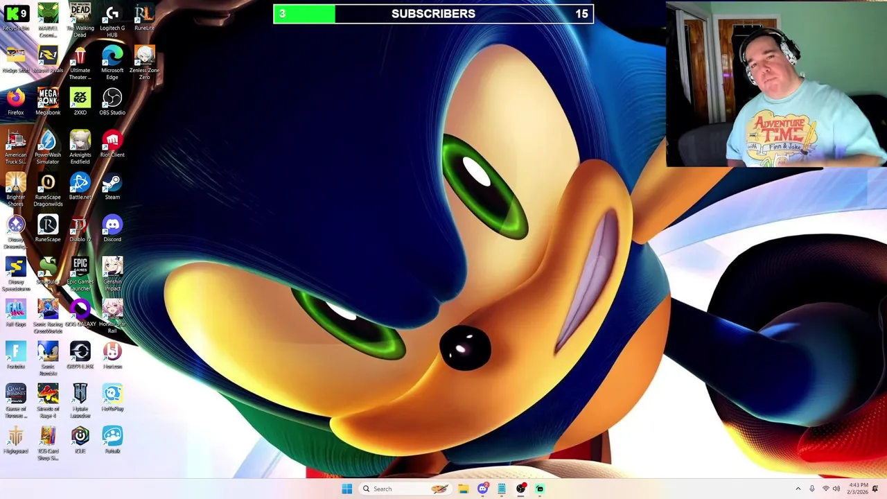Screen dimensions: 887x499
Task: Open OBS Studio desktop icon
Action: tap(112, 102)
